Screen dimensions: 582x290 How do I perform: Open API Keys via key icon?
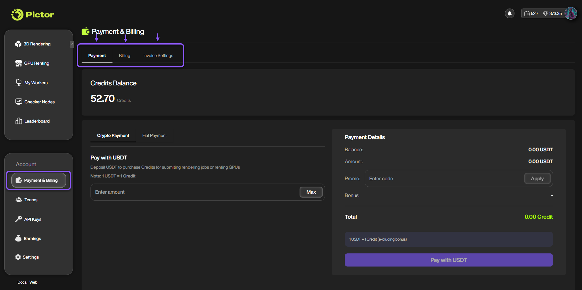pyautogui.click(x=18, y=219)
